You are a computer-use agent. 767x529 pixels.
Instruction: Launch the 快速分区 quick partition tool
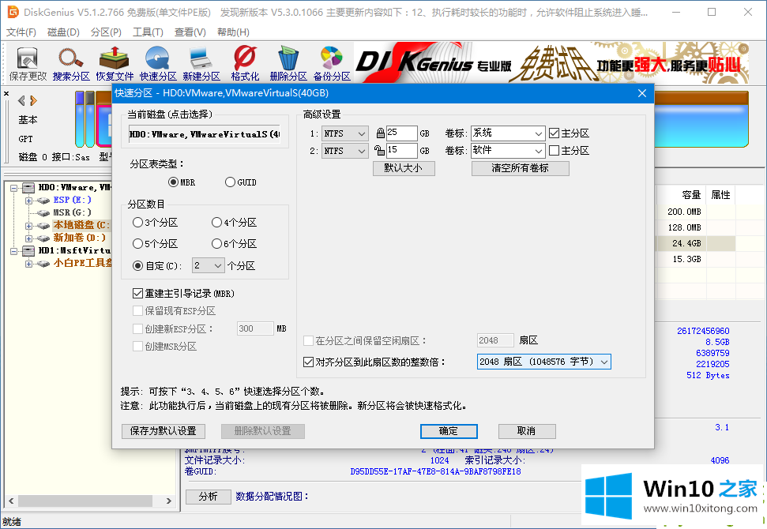pyautogui.click(x=157, y=63)
